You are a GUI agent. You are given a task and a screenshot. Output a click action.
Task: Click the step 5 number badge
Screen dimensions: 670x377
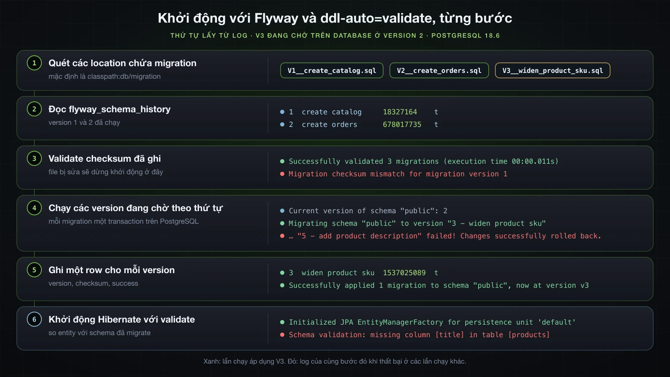(34, 270)
